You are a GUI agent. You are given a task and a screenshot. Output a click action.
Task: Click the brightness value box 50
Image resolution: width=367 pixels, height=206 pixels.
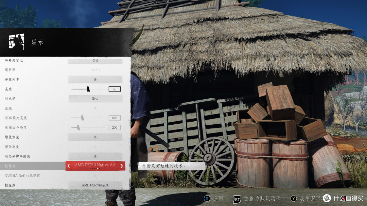(x=115, y=89)
